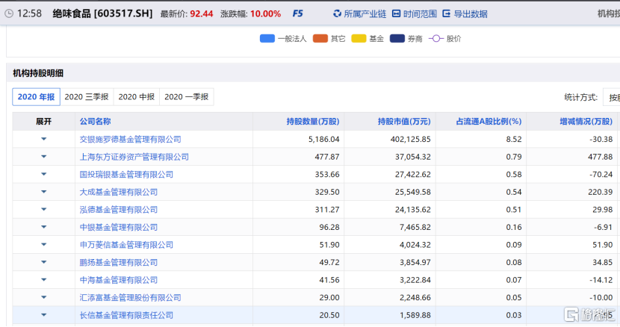Expand the 国投瑞银基金管理有限公司 row
Screen dimensions: 620x327
point(44,175)
